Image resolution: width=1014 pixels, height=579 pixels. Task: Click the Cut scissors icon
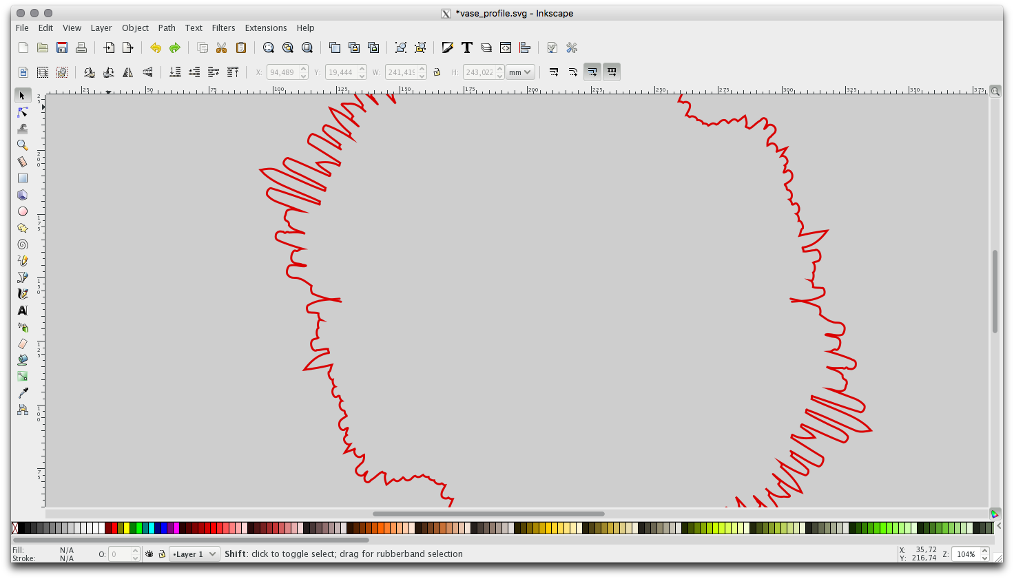(222, 48)
